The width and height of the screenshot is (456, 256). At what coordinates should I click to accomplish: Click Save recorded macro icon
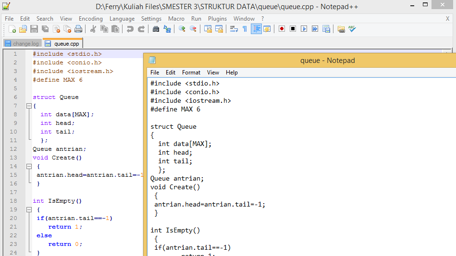pyautogui.click(x=326, y=29)
